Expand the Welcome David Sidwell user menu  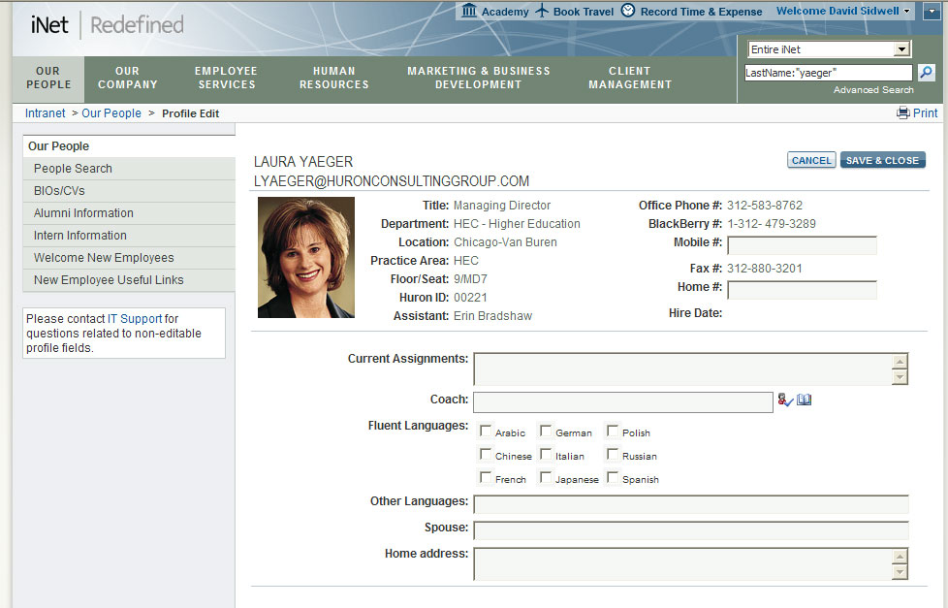(x=905, y=12)
